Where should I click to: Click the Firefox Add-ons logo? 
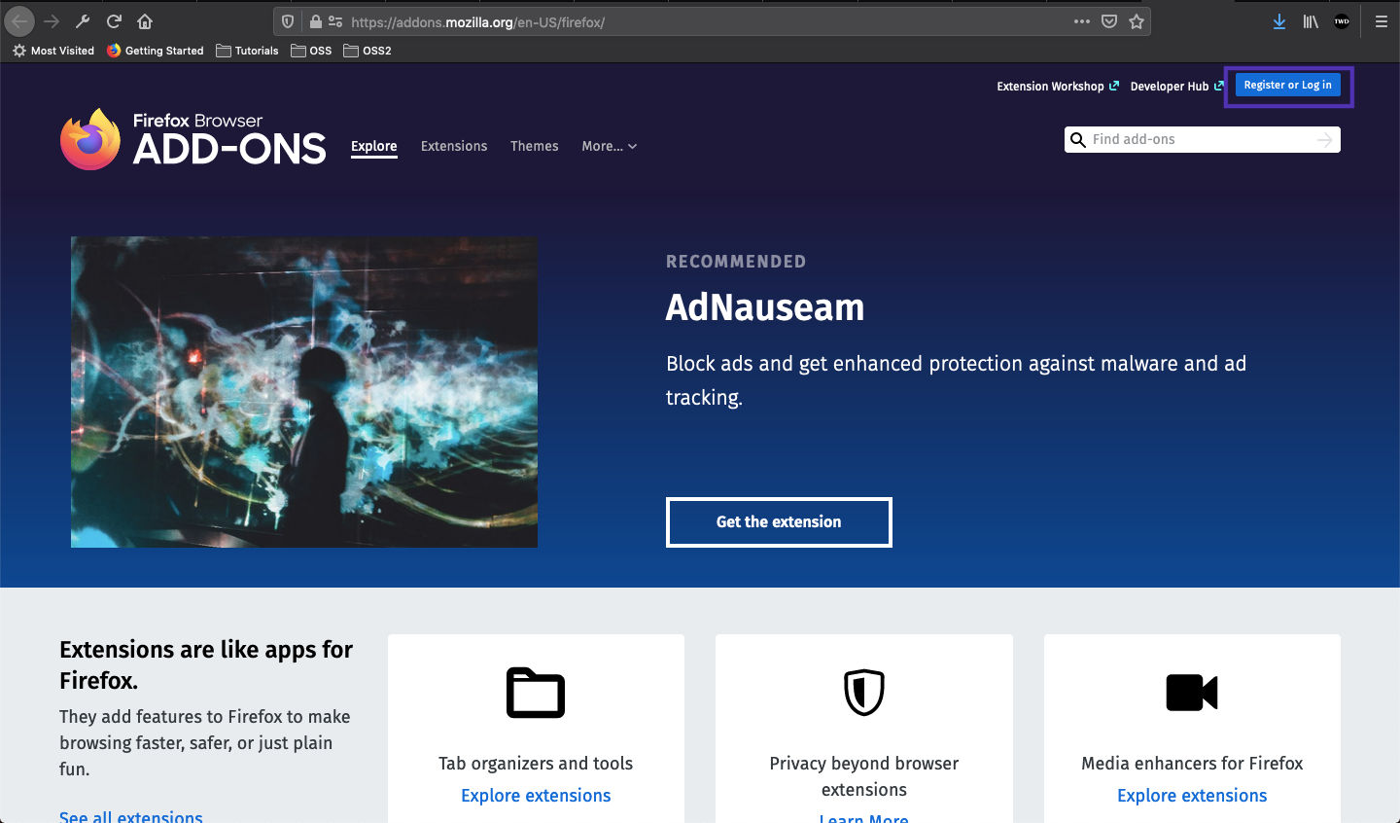click(x=192, y=139)
